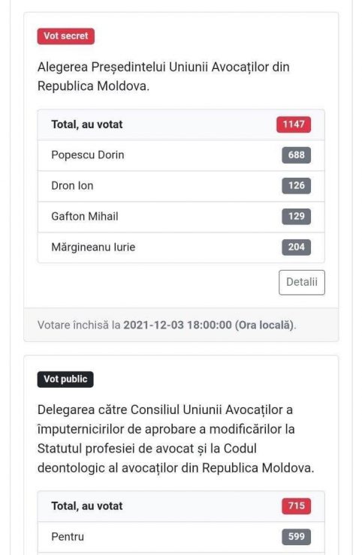
Task: Click the 204 vote count badge
Action: click(x=297, y=247)
